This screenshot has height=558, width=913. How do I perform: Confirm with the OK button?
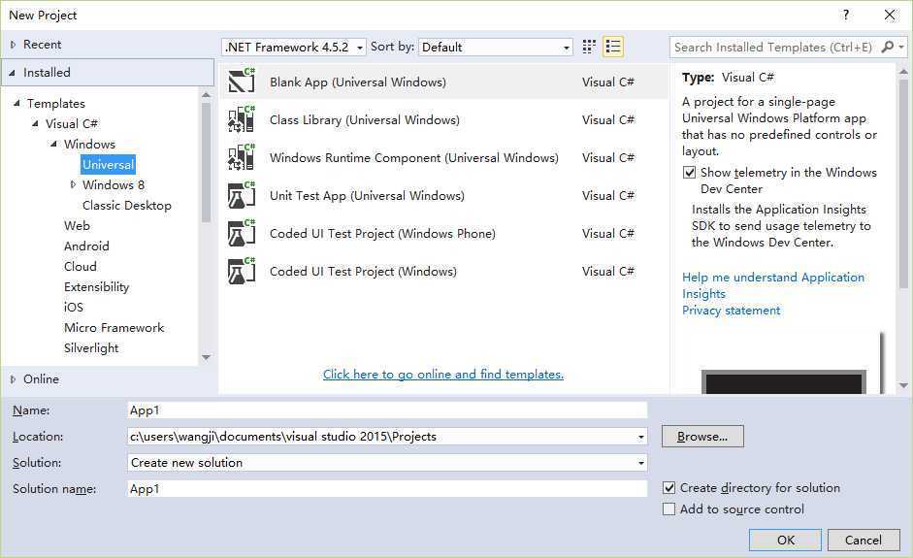[x=785, y=540]
